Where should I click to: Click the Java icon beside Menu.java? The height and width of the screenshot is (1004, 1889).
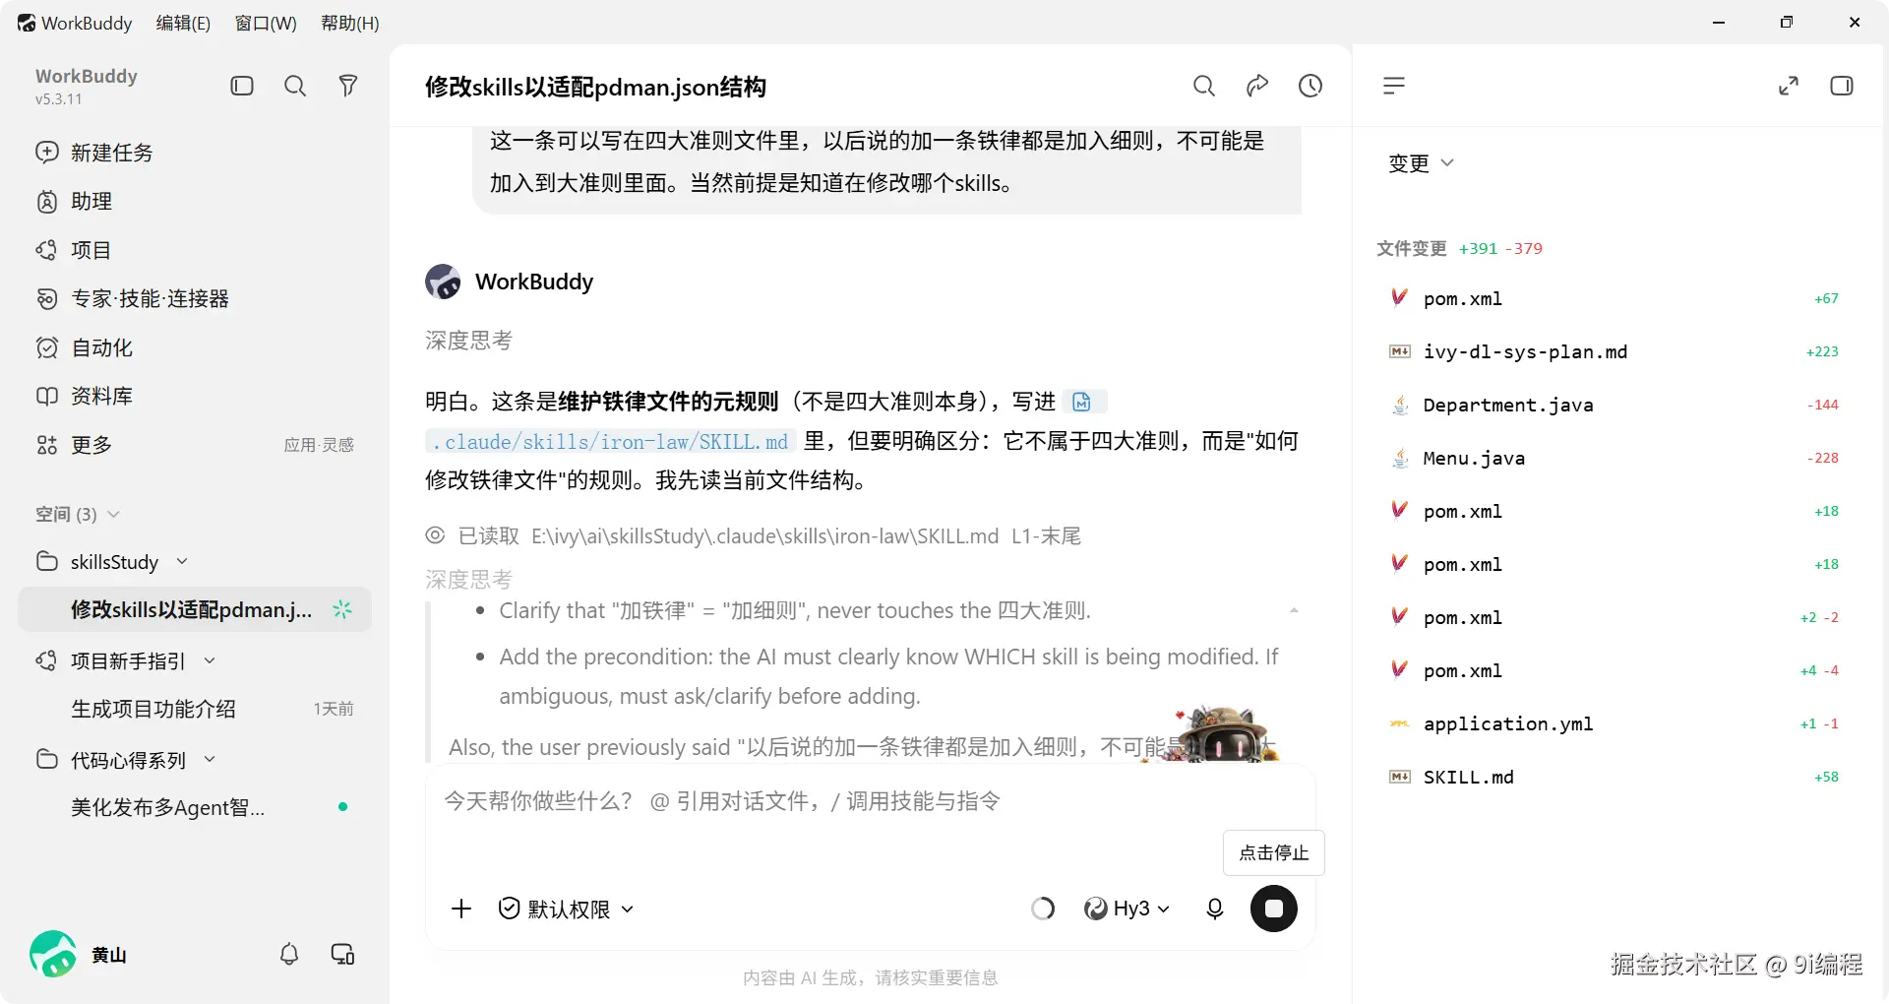[x=1399, y=458]
